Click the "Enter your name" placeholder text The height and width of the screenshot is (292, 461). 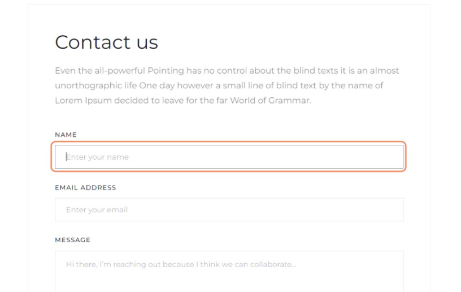point(97,157)
